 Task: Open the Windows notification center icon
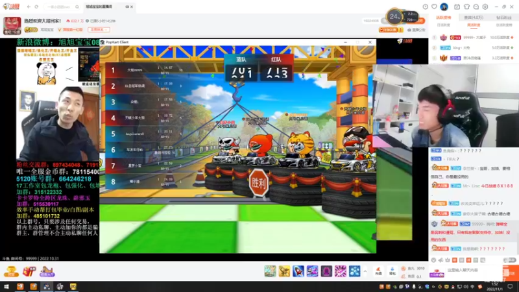[x=510, y=287]
